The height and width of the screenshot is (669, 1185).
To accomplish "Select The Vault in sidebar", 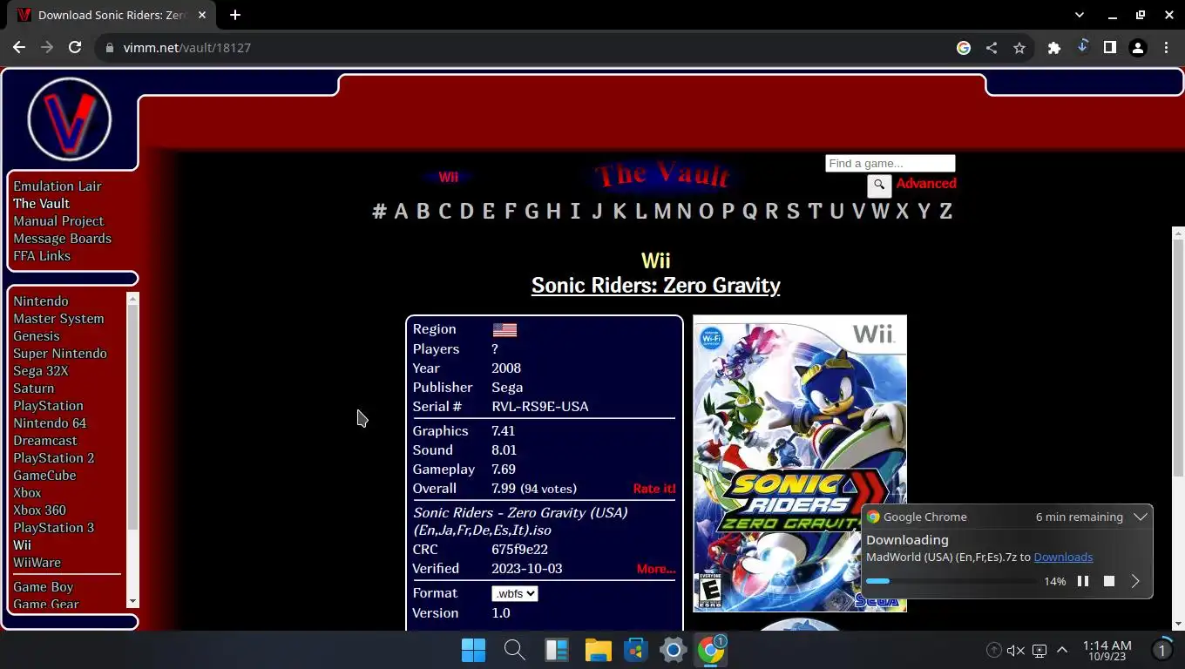I will pyautogui.click(x=41, y=203).
